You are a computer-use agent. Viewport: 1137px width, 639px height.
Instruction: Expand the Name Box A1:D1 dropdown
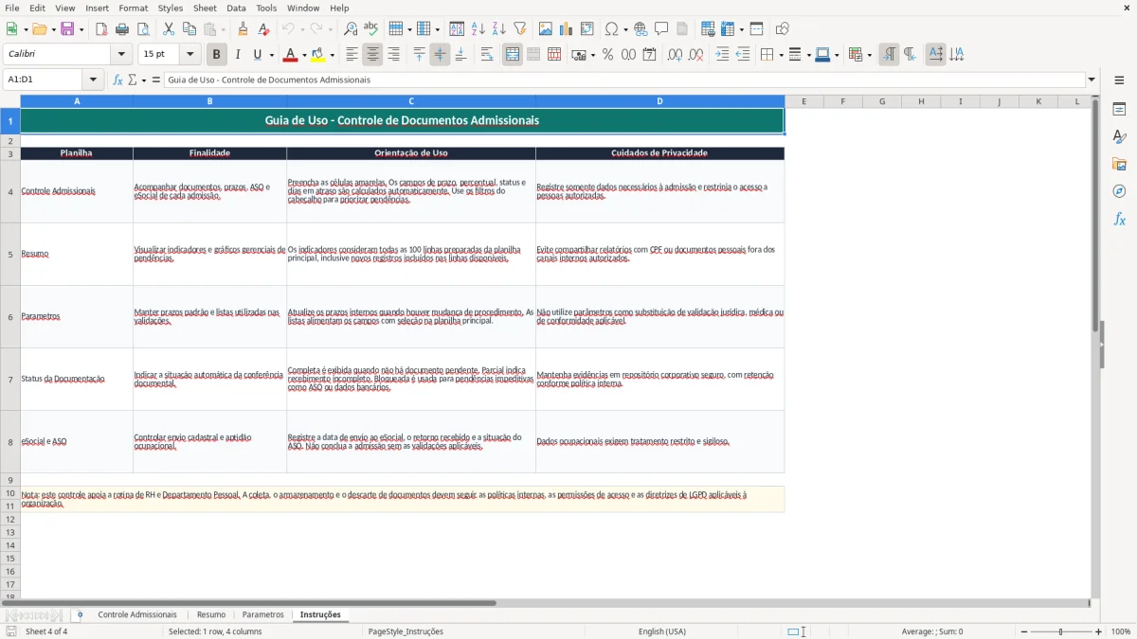tap(93, 80)
